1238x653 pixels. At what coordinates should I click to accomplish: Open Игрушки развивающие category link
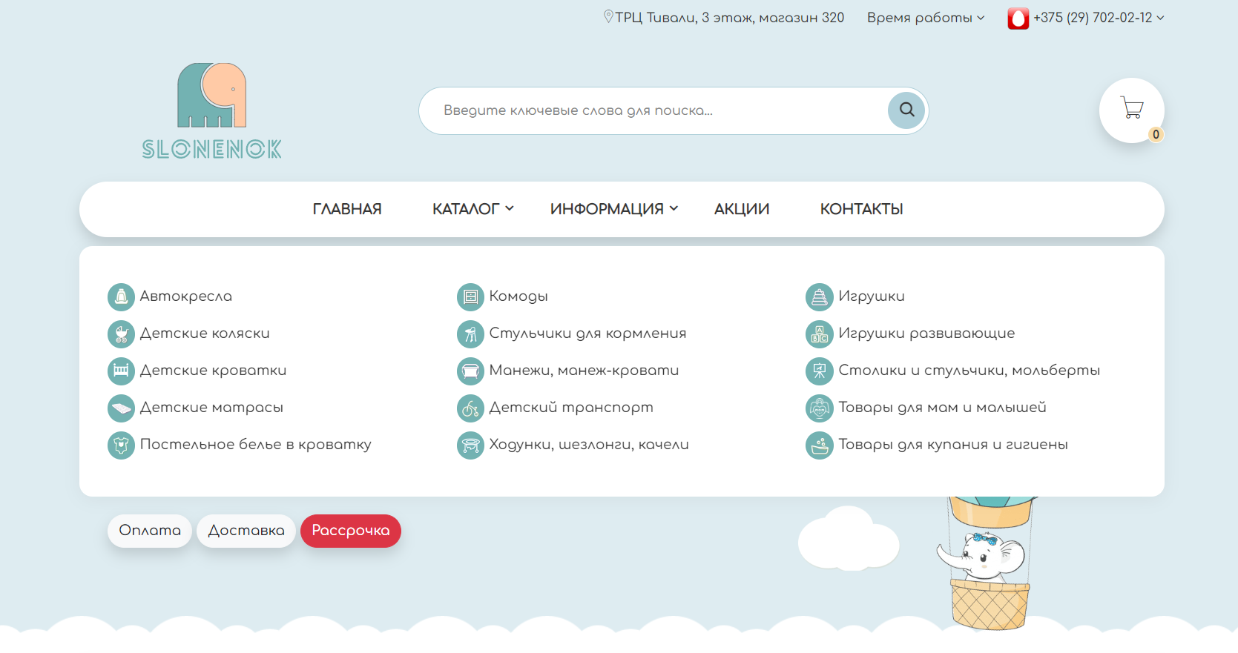pos(926,334)
